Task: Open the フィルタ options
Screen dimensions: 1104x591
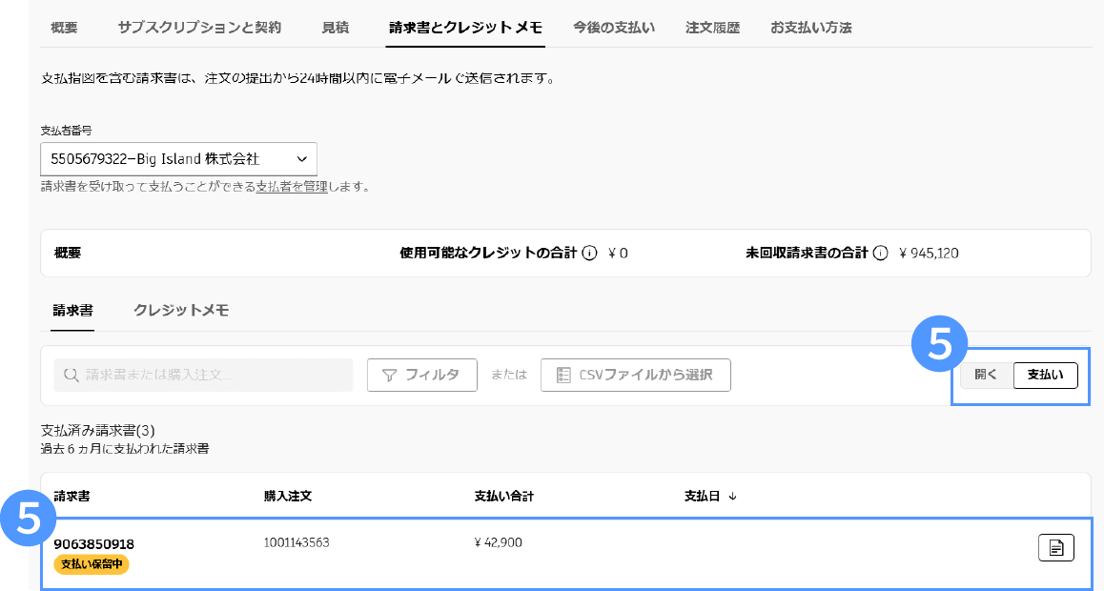Action: pos(421,376)
